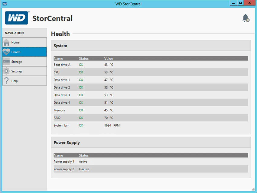Image resolution: width=257 pixels, height=193 pixels.
Task: Click Power Supply table Status header
Action: pos(84,155)
